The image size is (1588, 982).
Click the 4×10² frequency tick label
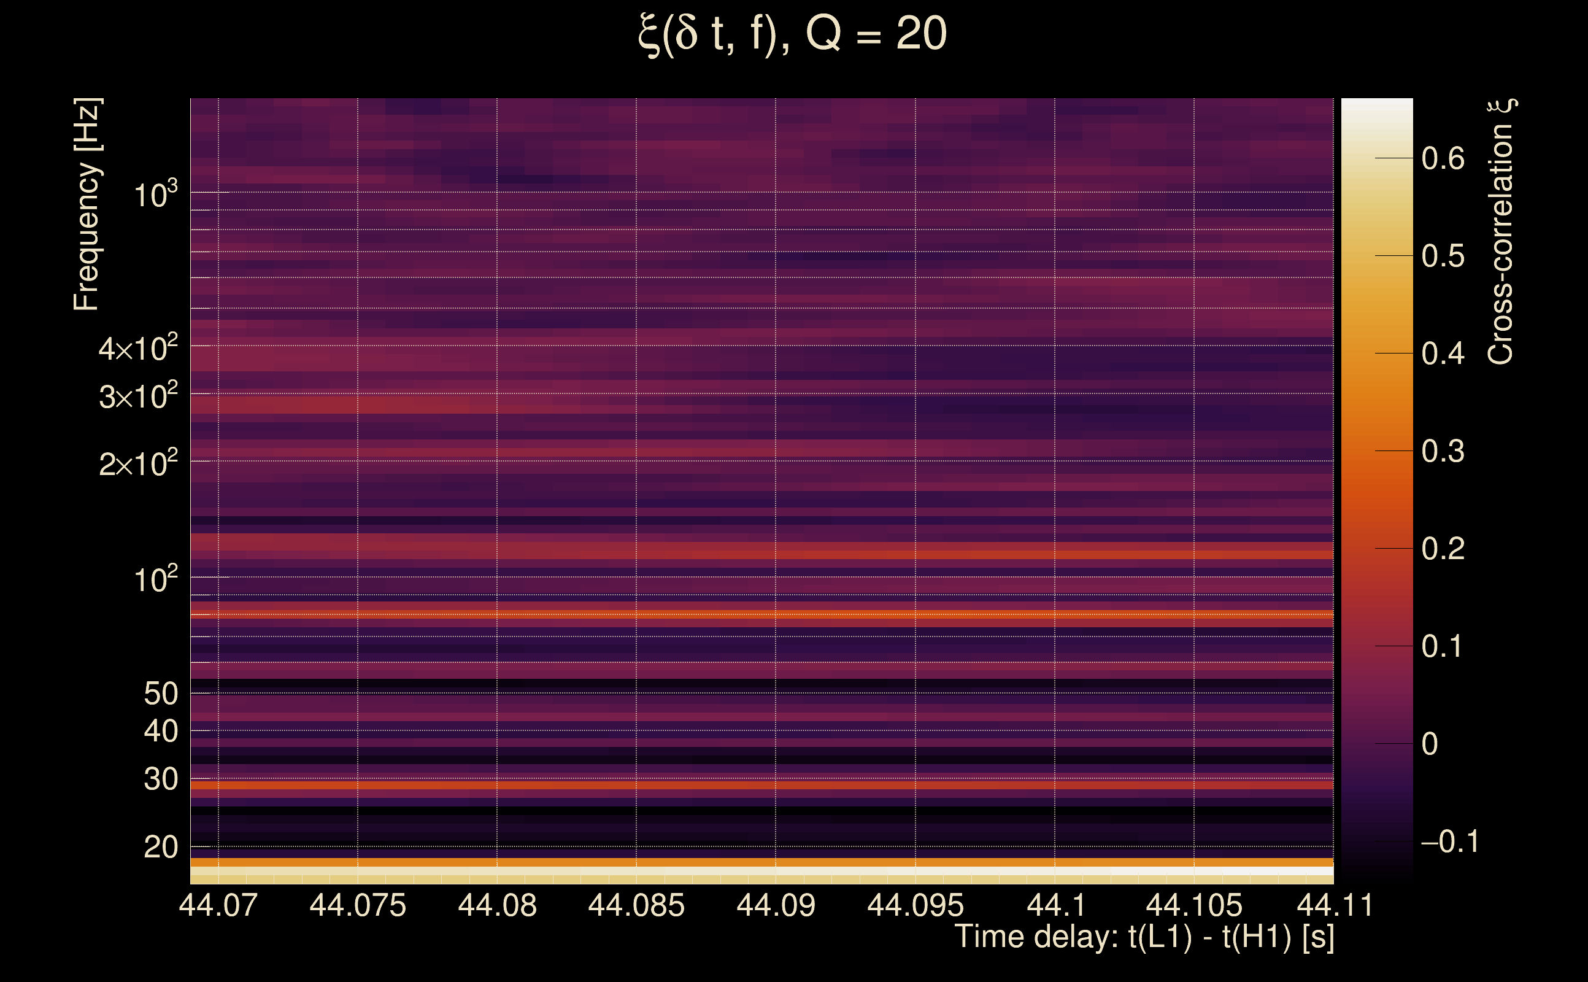pyautogui.click(x=137, y=348)
